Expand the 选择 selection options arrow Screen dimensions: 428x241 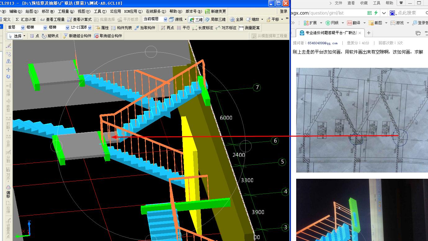pyautogui.click(x=24, y=36)
